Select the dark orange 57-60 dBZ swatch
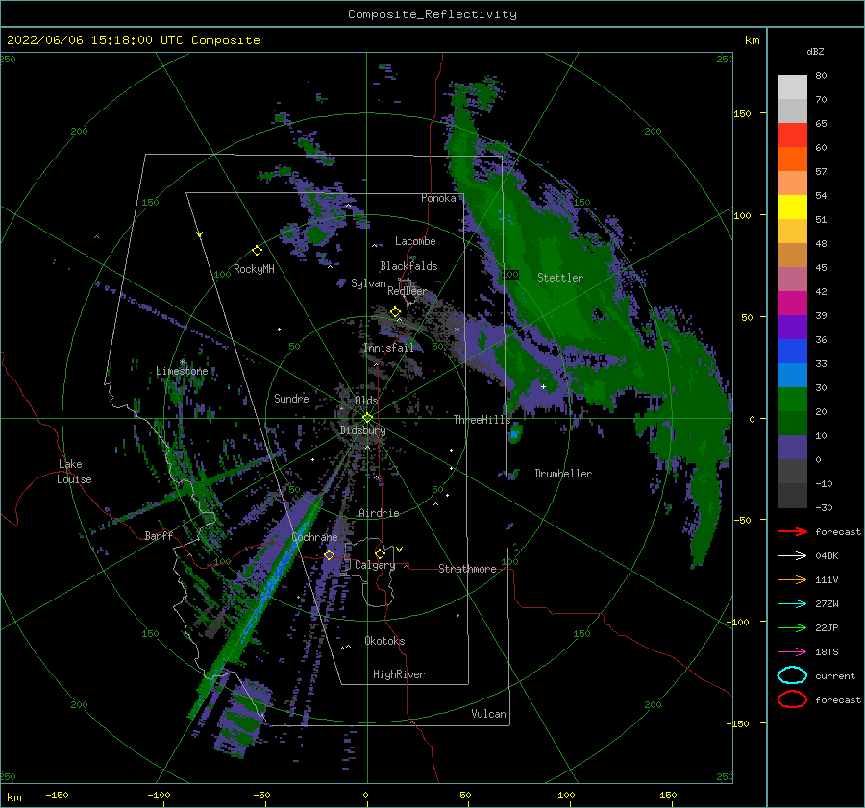The image size is (865, 808). point(792,159)
